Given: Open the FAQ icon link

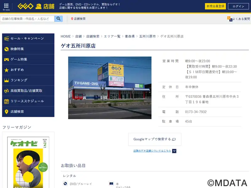Looking at the screenshot, I should 230,19.
